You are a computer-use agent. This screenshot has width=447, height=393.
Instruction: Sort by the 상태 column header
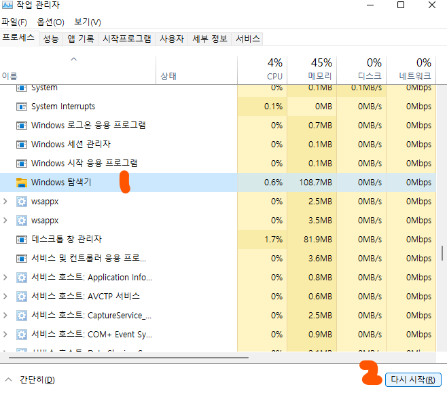[x=196, y=70]
